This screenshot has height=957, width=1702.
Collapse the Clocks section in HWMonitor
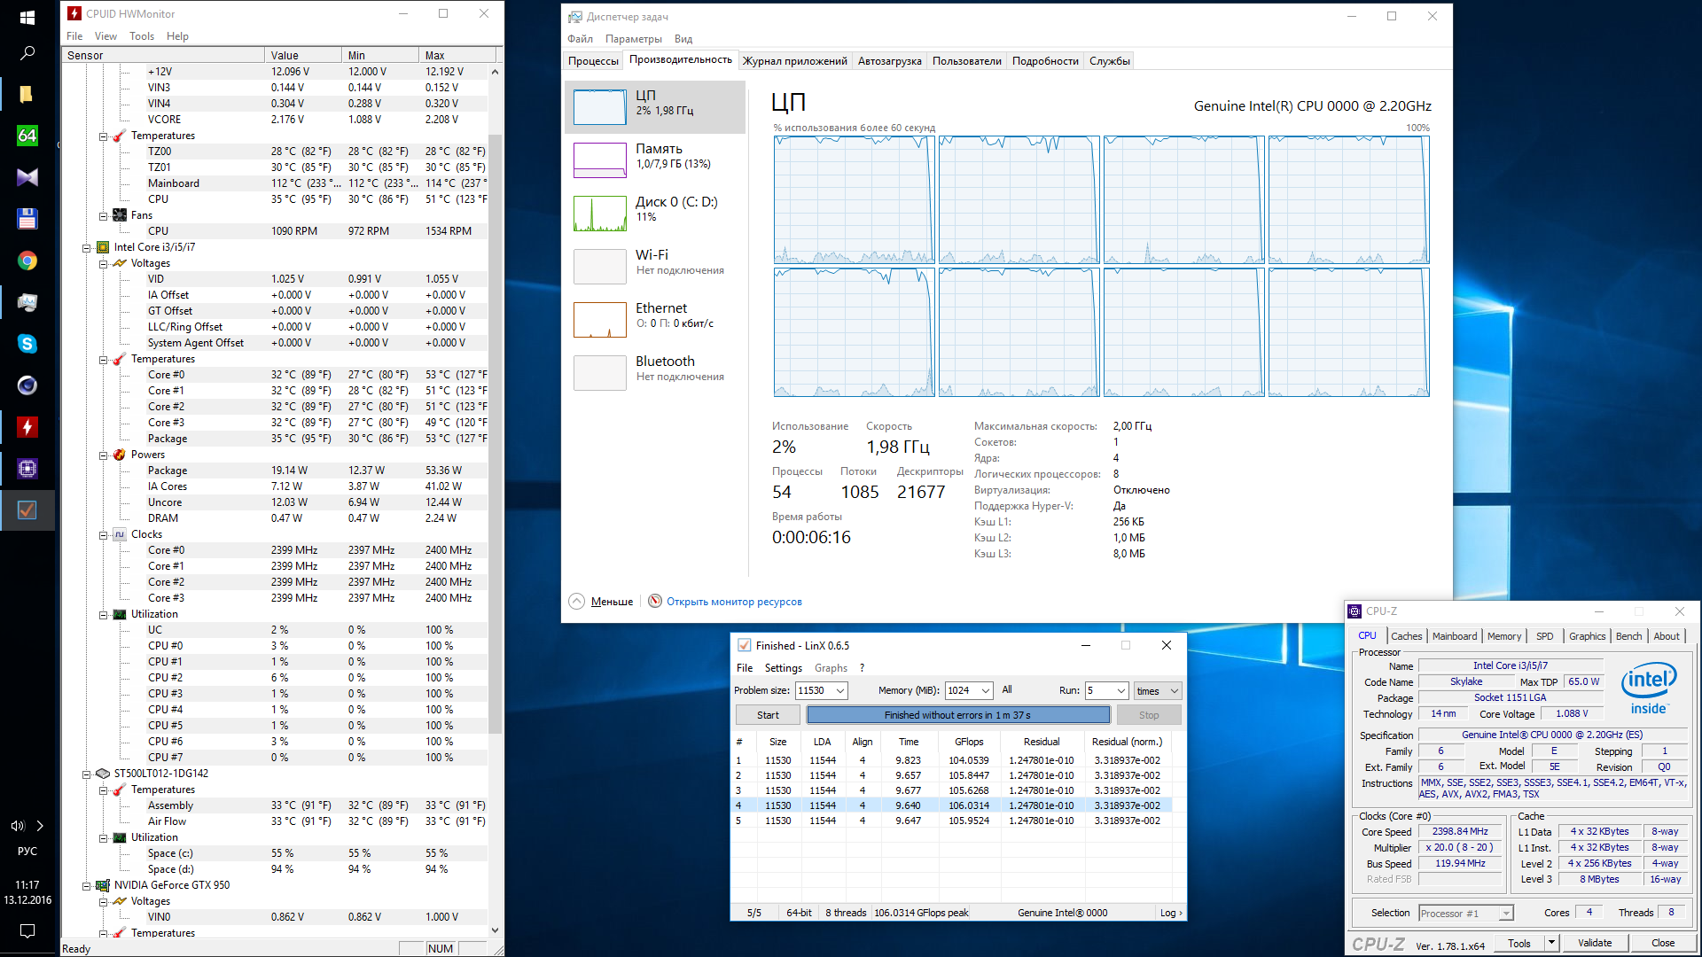104,535
